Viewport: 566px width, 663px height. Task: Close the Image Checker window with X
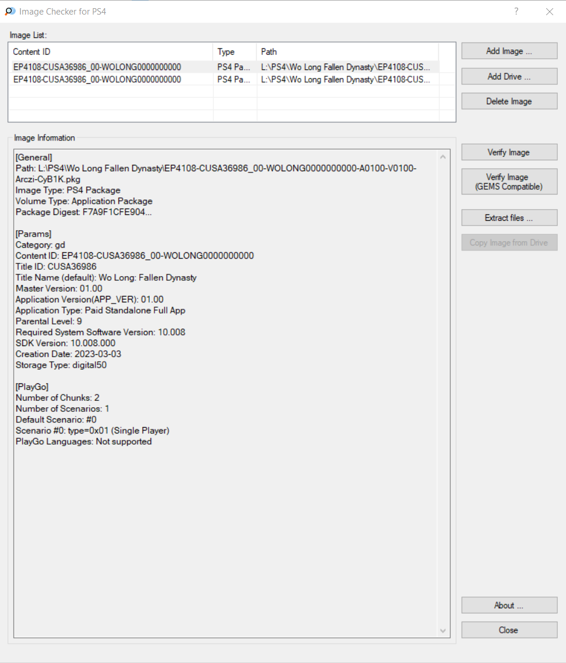tap(550, 12)
